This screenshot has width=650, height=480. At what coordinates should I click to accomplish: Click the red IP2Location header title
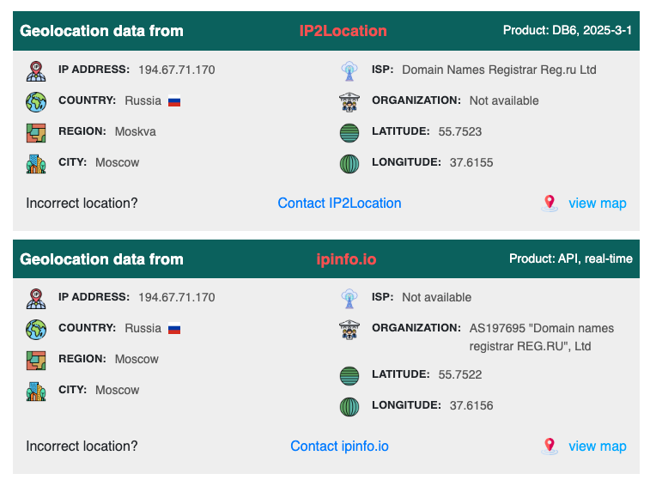343,31
